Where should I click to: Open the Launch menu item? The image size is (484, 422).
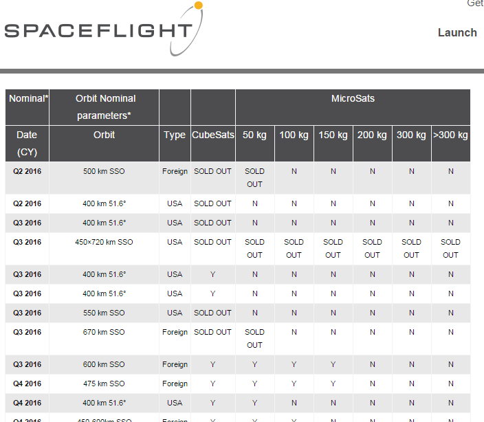click(457, 33)
